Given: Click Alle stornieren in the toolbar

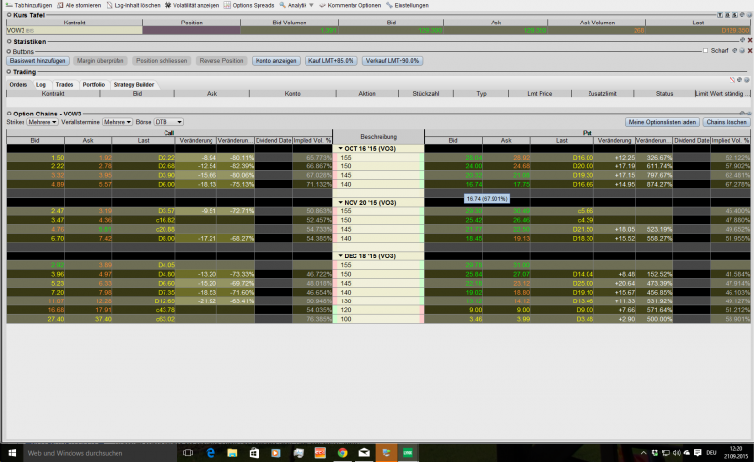Looking at the screenshot, I should tap(79, 5).
